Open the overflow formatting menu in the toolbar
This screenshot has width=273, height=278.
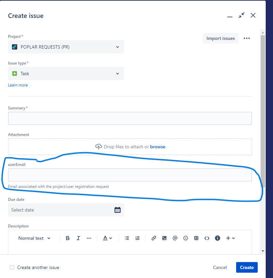[x=89, y=238]
